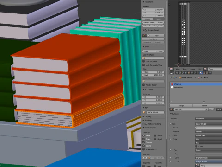
Task: Open the Material properties tab icon
Action: [x=201, y=73]
